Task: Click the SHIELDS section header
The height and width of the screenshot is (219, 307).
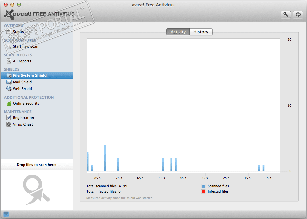Action: (x=12, y=69)
